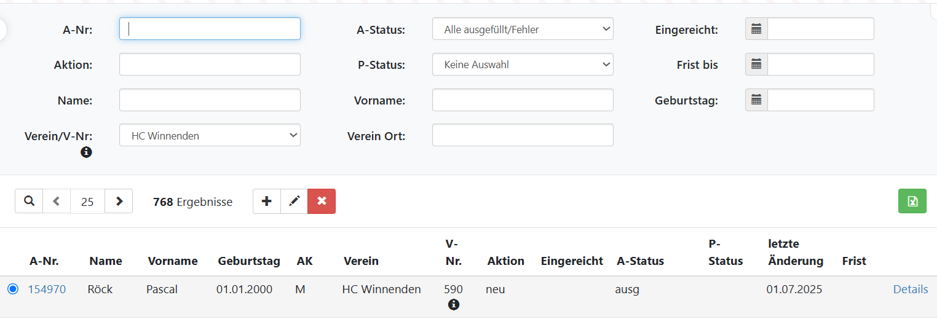The image size is (937, 319).
Task: Go to next results page arrow
Action: pyautogui.click(x=119, y=201)
